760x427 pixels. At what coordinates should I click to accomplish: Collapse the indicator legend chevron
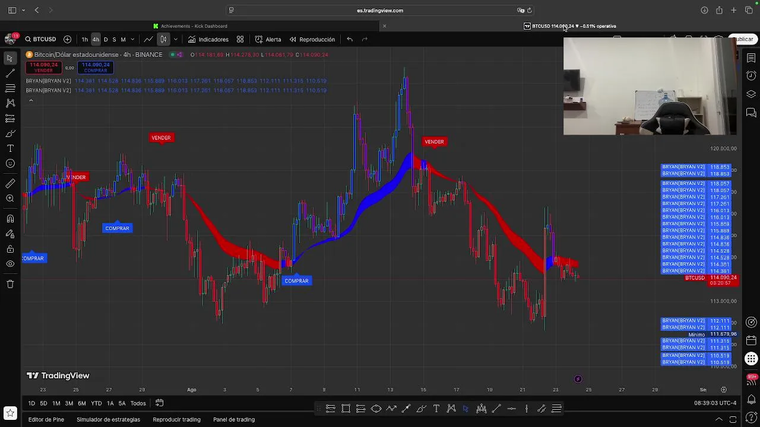[x=31, y=100]
